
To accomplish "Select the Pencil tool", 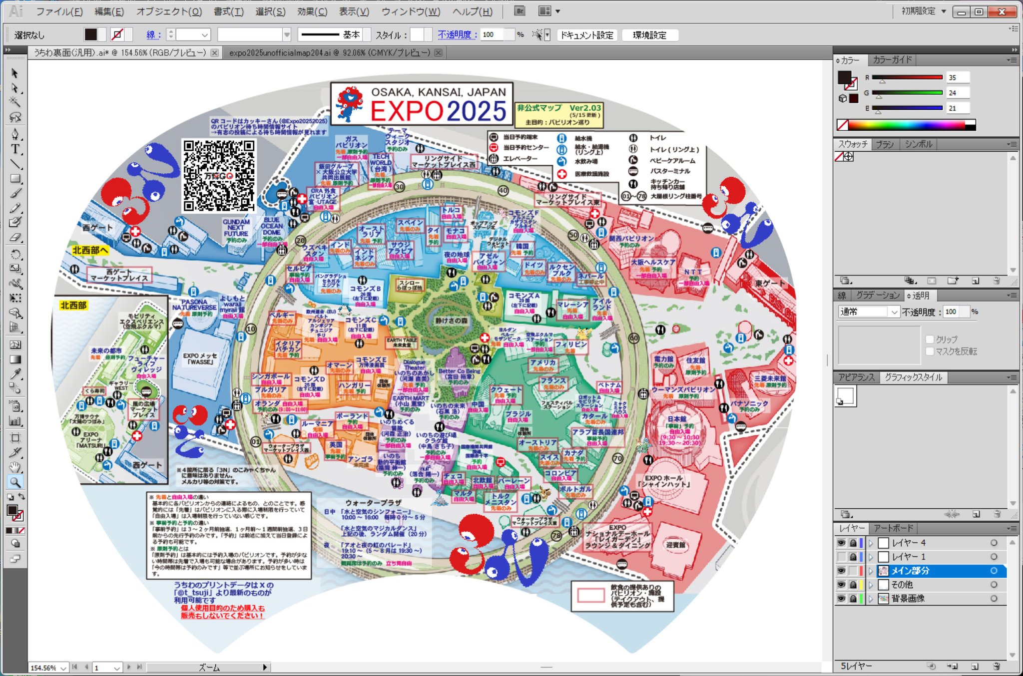I will [x=15, y=208].
